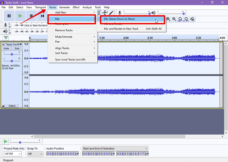
Task: Open the Generate menu
Action: tap(64, 7)
